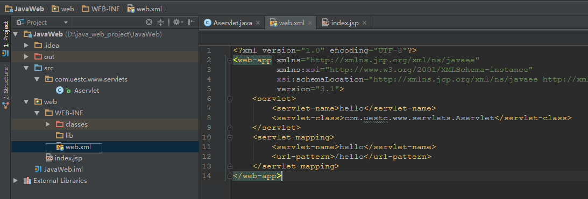Select the WEB-INF folder in the tree
The image size is (588, 199).
[104, 113]
